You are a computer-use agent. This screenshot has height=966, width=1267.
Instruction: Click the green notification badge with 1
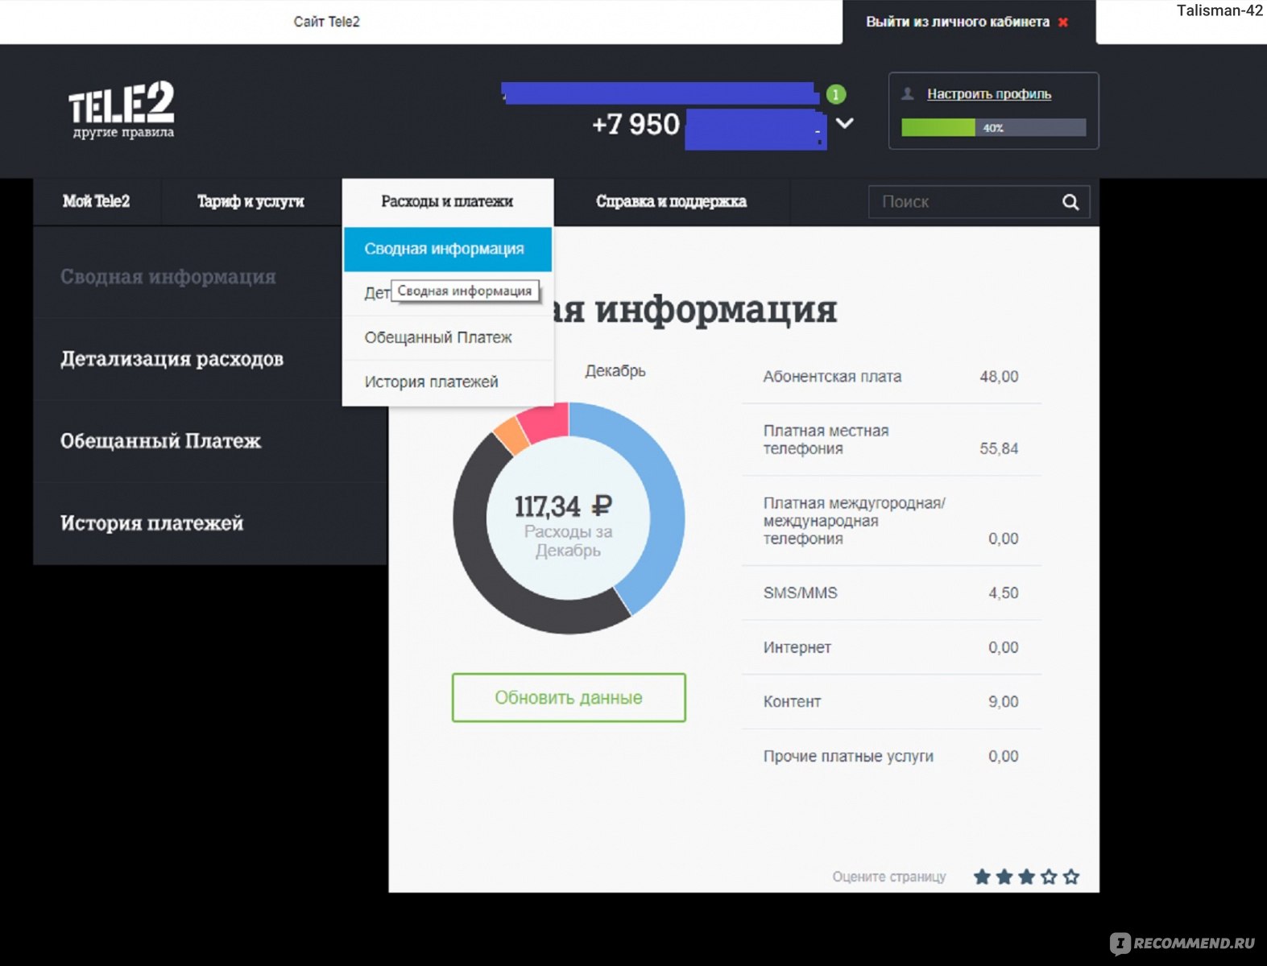(x=836, y=95)
